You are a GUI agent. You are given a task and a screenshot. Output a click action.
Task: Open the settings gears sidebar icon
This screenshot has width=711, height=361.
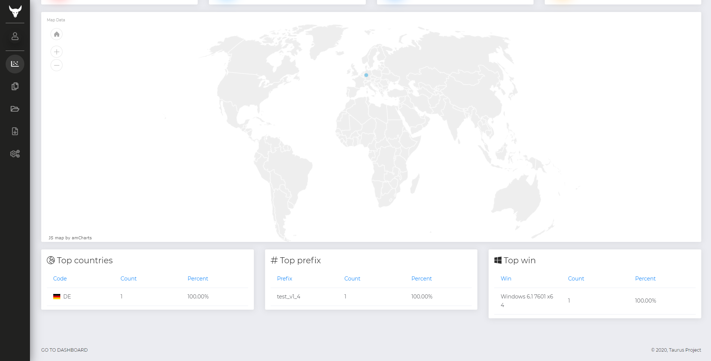pyautogui.click(x=15, y=154)
